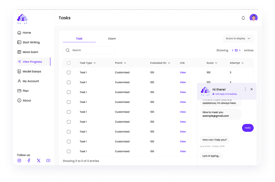The height and width of the screenshot is (182, 275).
Task: Sort by Promt column
Action: 121,63
